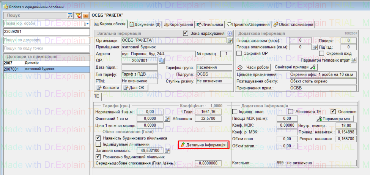Open the edit icon beside Організація field
This screenshot has height=175, width=370.
pos(230,40)
